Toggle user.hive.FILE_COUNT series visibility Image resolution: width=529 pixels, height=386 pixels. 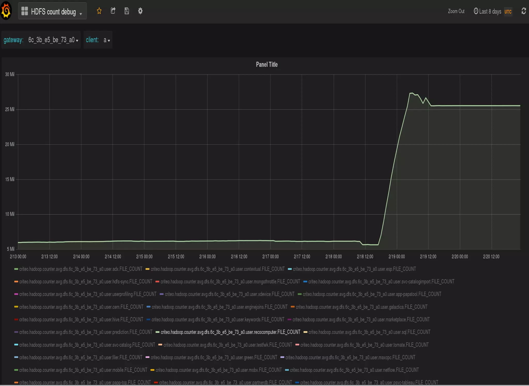point(81,320)
